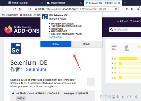Switch to the 附加组件管理器 tab
The height and width of the screenshot is (101, 141).
[64, 3]
